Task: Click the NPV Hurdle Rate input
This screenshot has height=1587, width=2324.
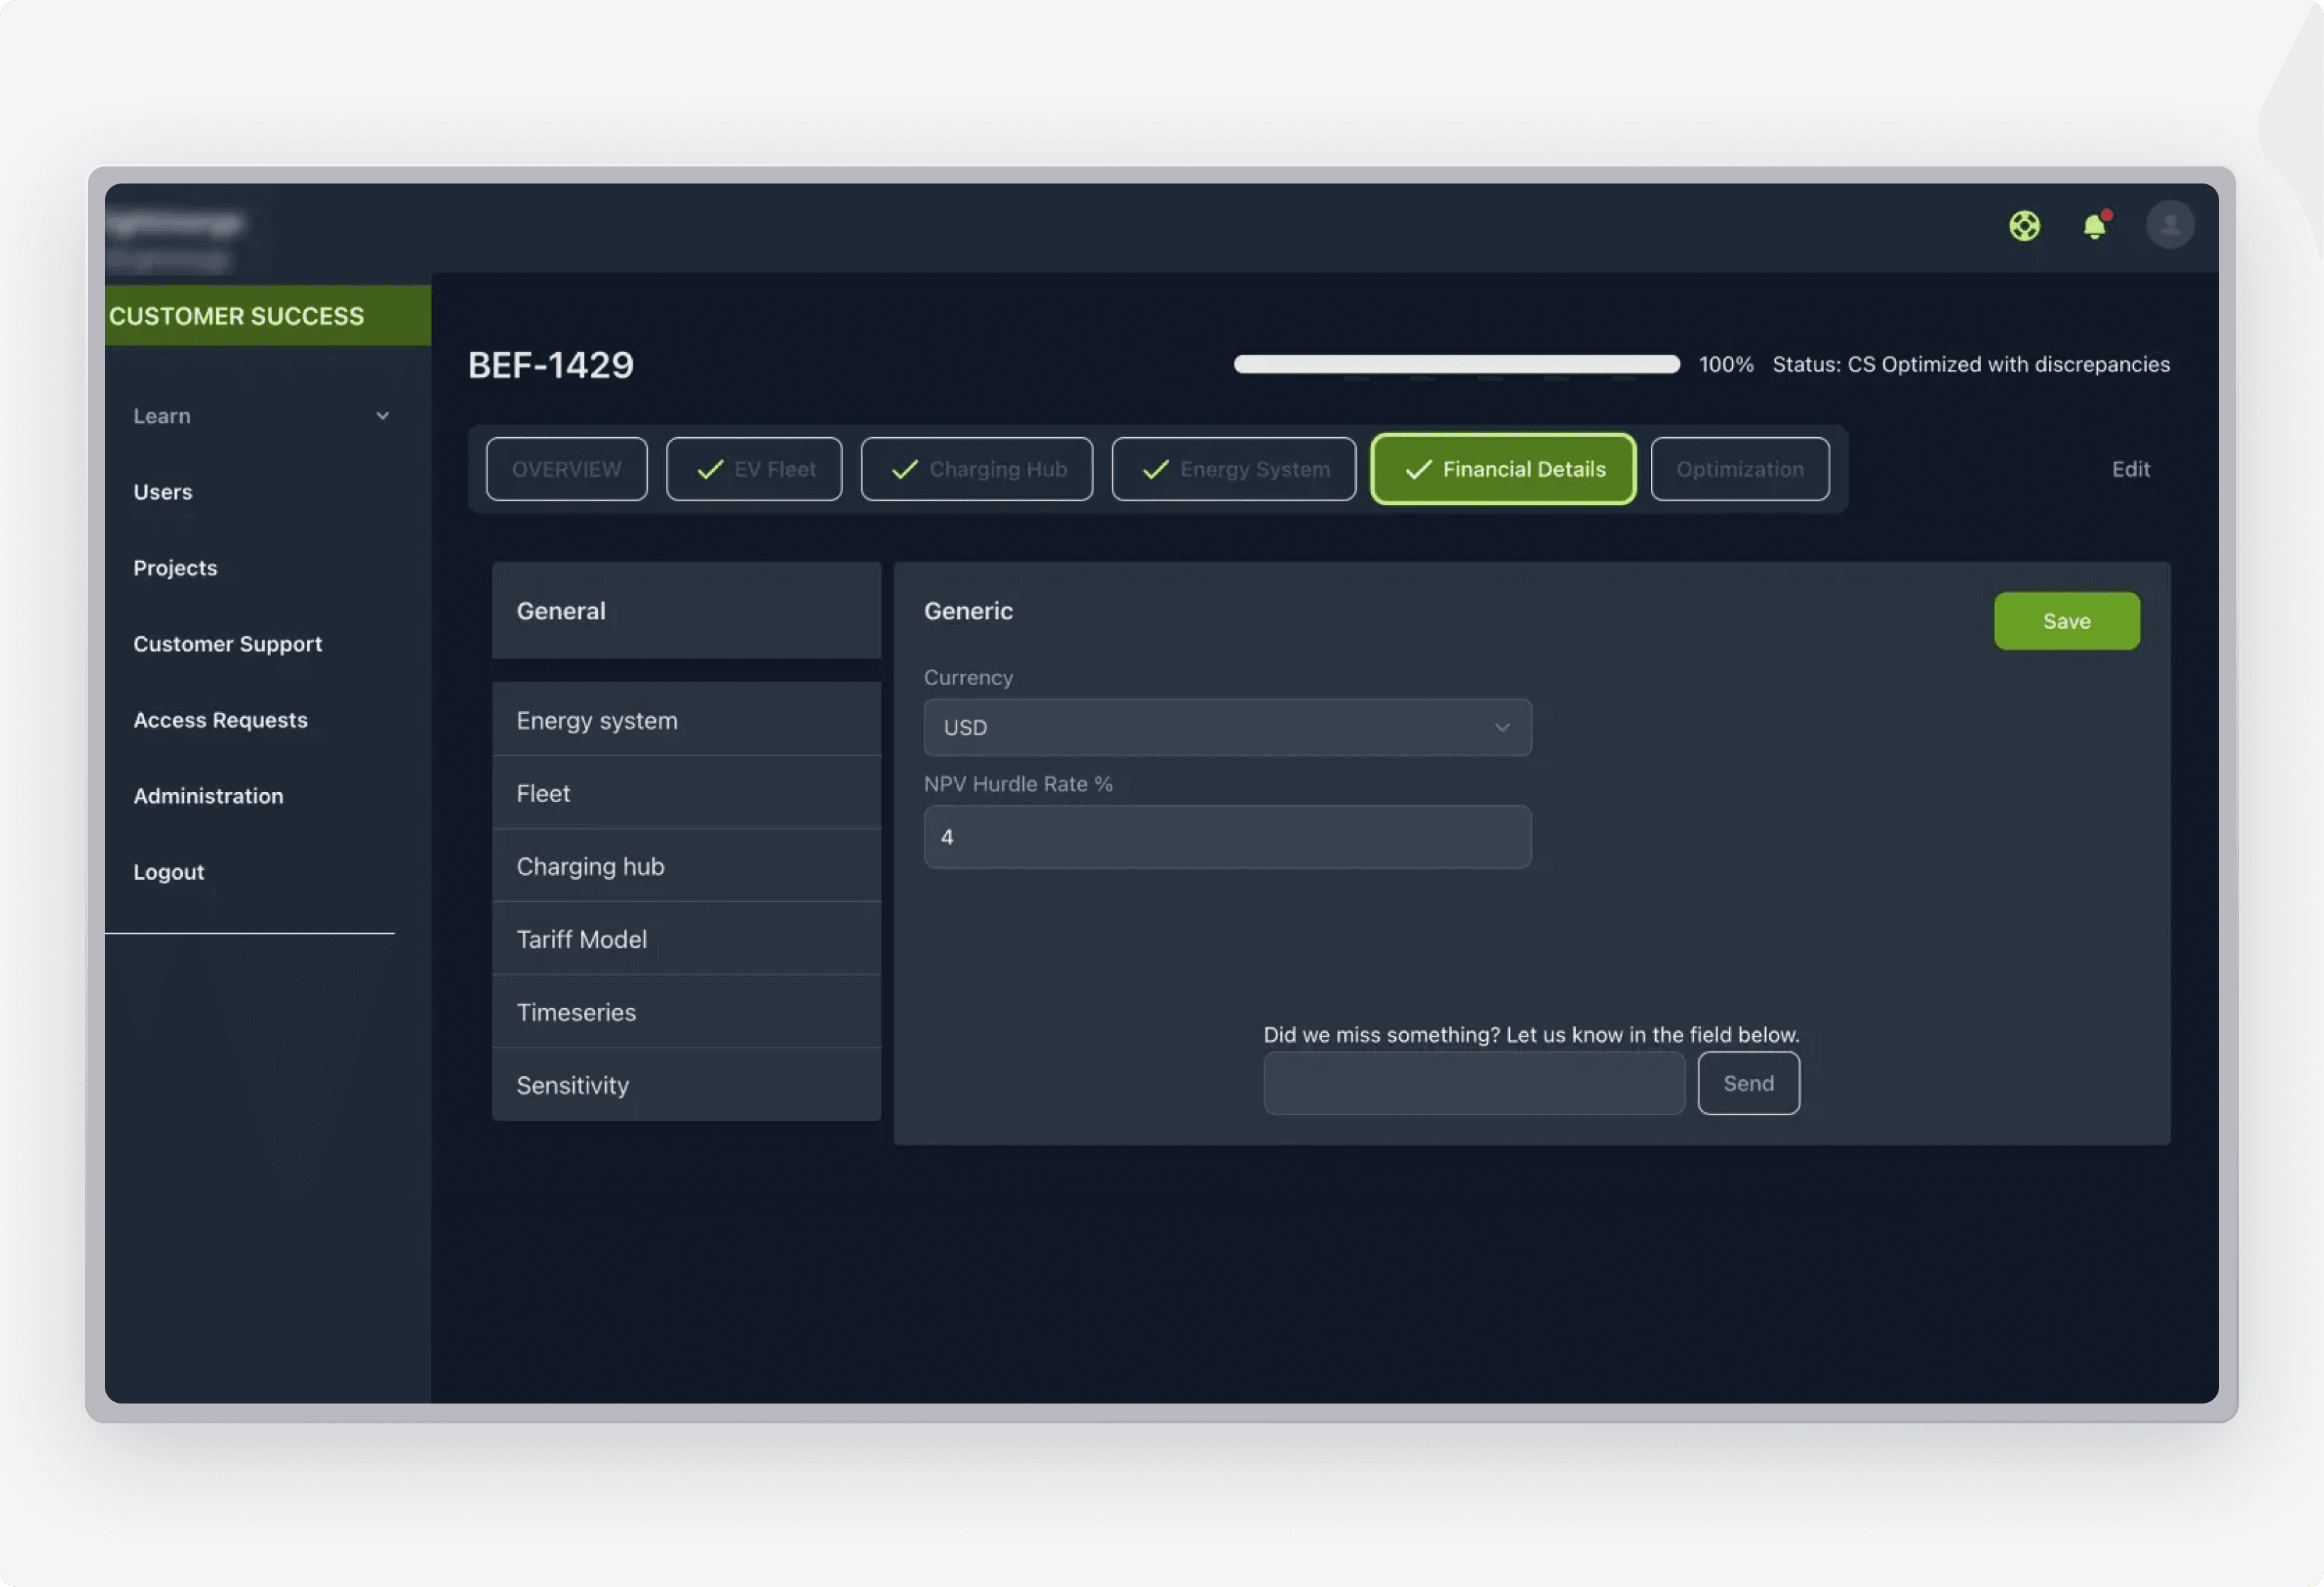Action: pyautogui.click(x=1227, y=837)
